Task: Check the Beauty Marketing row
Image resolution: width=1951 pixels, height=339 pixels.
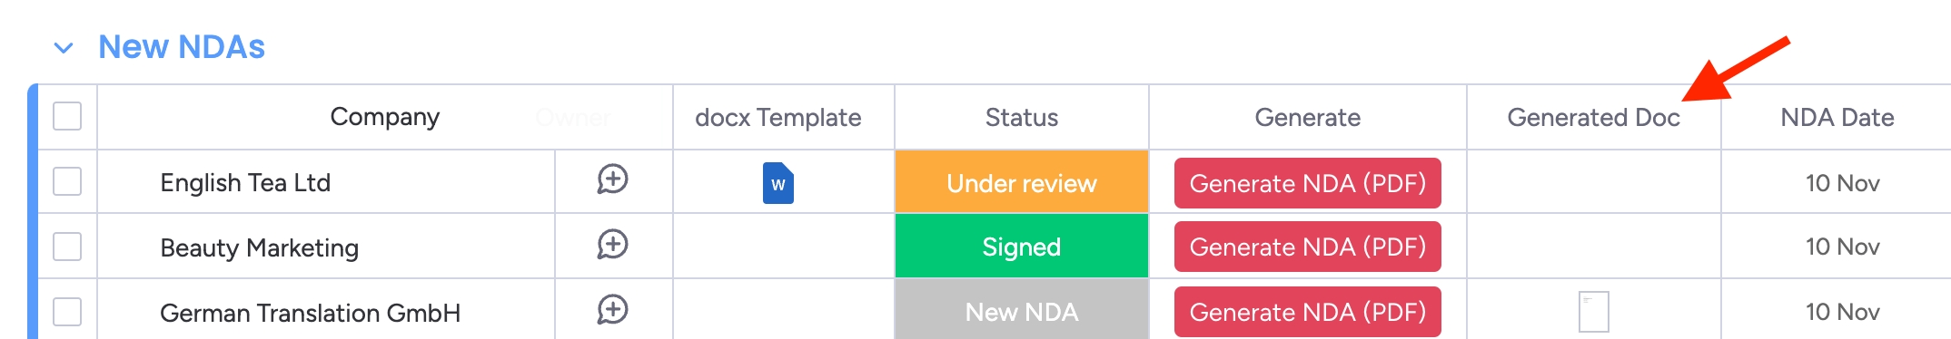Action: [x=67, y=247]
